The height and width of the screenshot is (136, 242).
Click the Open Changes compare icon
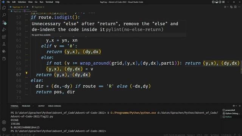[x=231, y=7]
